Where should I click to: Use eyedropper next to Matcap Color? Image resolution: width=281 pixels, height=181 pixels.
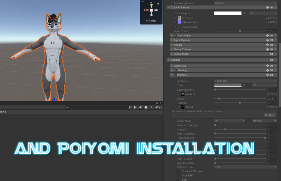(244, 85)
